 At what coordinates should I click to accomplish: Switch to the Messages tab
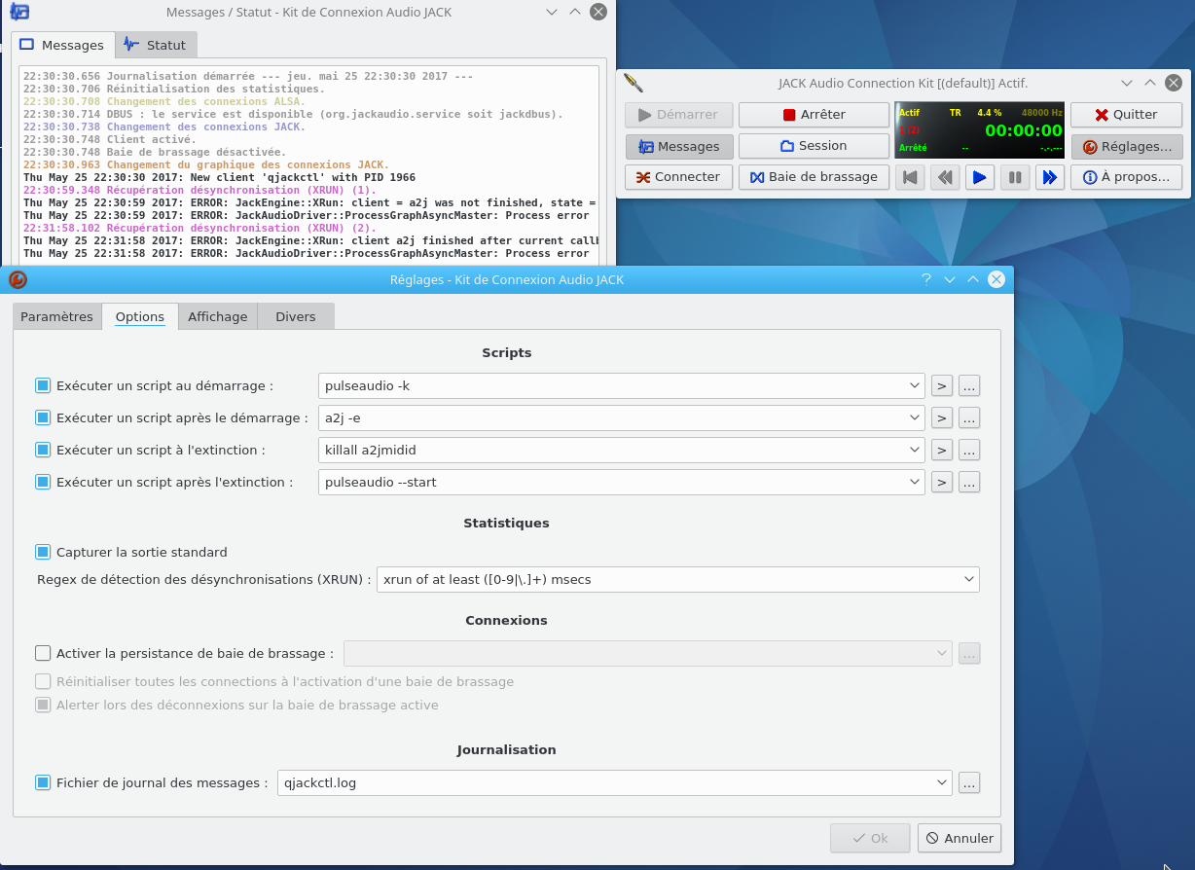coord(62,45)
